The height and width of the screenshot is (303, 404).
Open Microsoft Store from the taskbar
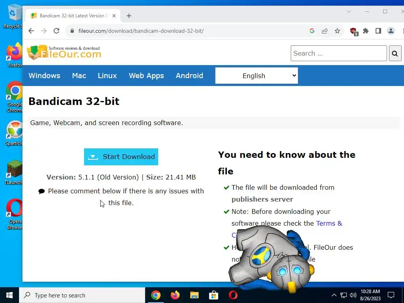pos(213,295)
